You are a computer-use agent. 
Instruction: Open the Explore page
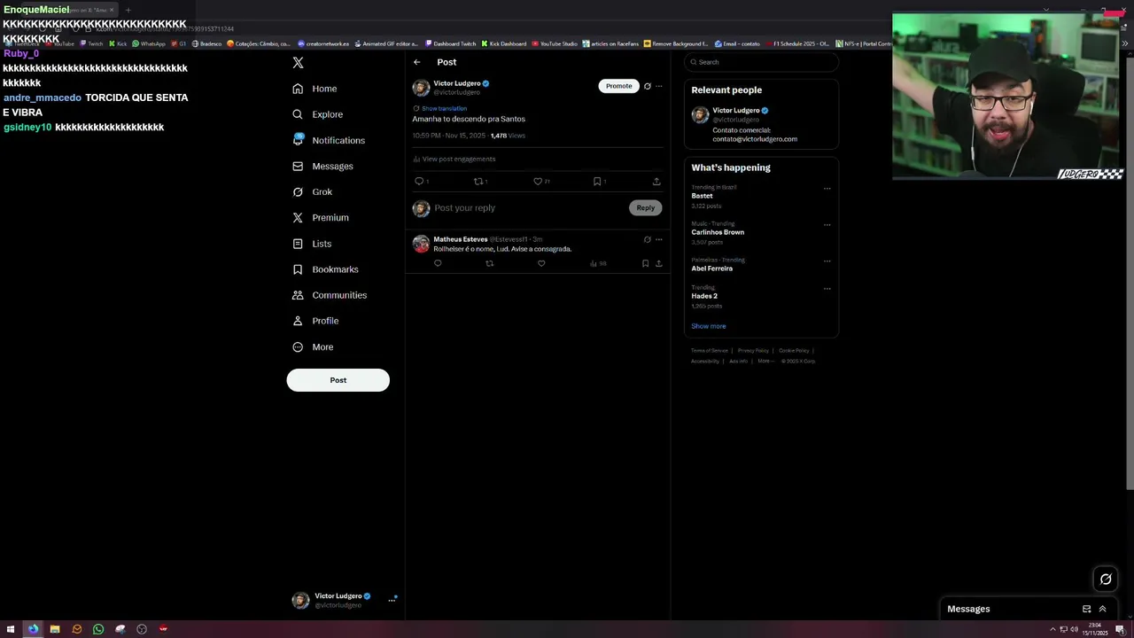[317, 114]
